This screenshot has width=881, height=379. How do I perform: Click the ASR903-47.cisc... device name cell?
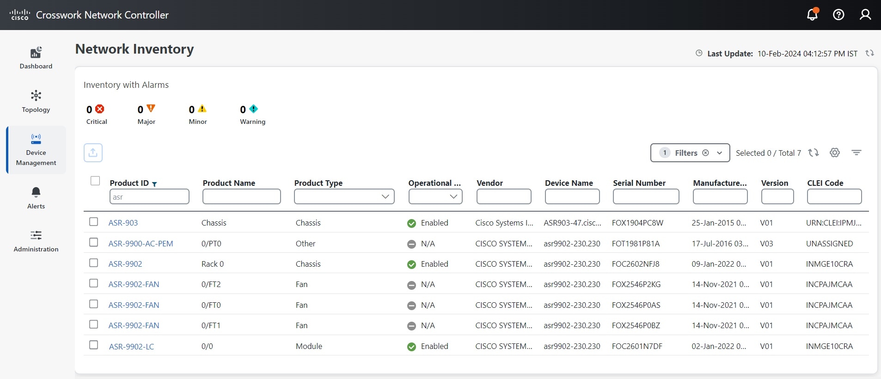pyautogui.click(x=573, y=223)
